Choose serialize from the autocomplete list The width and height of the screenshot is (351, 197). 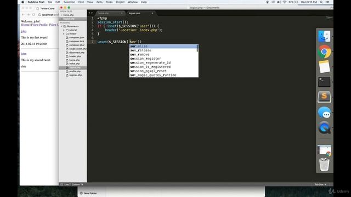pyautogui.click(x=163, y=46)
